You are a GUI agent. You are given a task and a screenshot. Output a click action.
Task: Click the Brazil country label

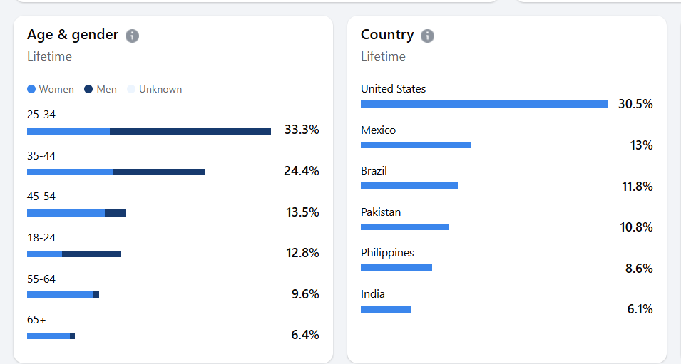pos(374,171)
